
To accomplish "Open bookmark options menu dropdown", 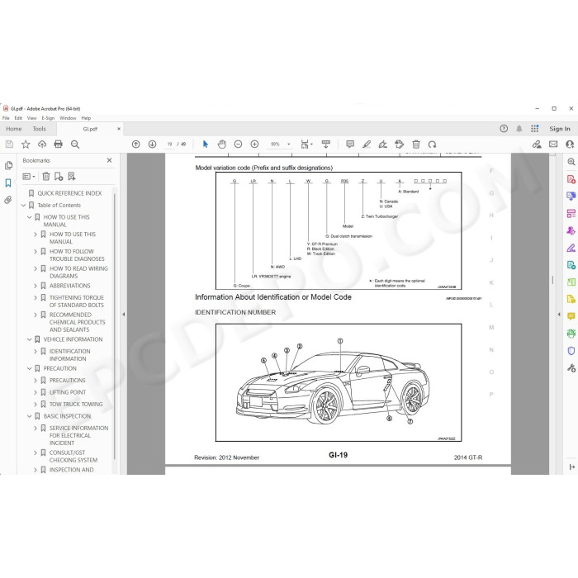I will (29, 177).
